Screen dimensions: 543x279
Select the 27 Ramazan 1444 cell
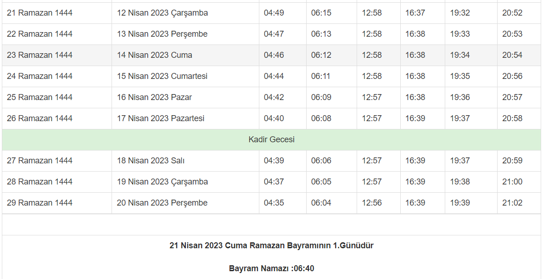[39, 161]
